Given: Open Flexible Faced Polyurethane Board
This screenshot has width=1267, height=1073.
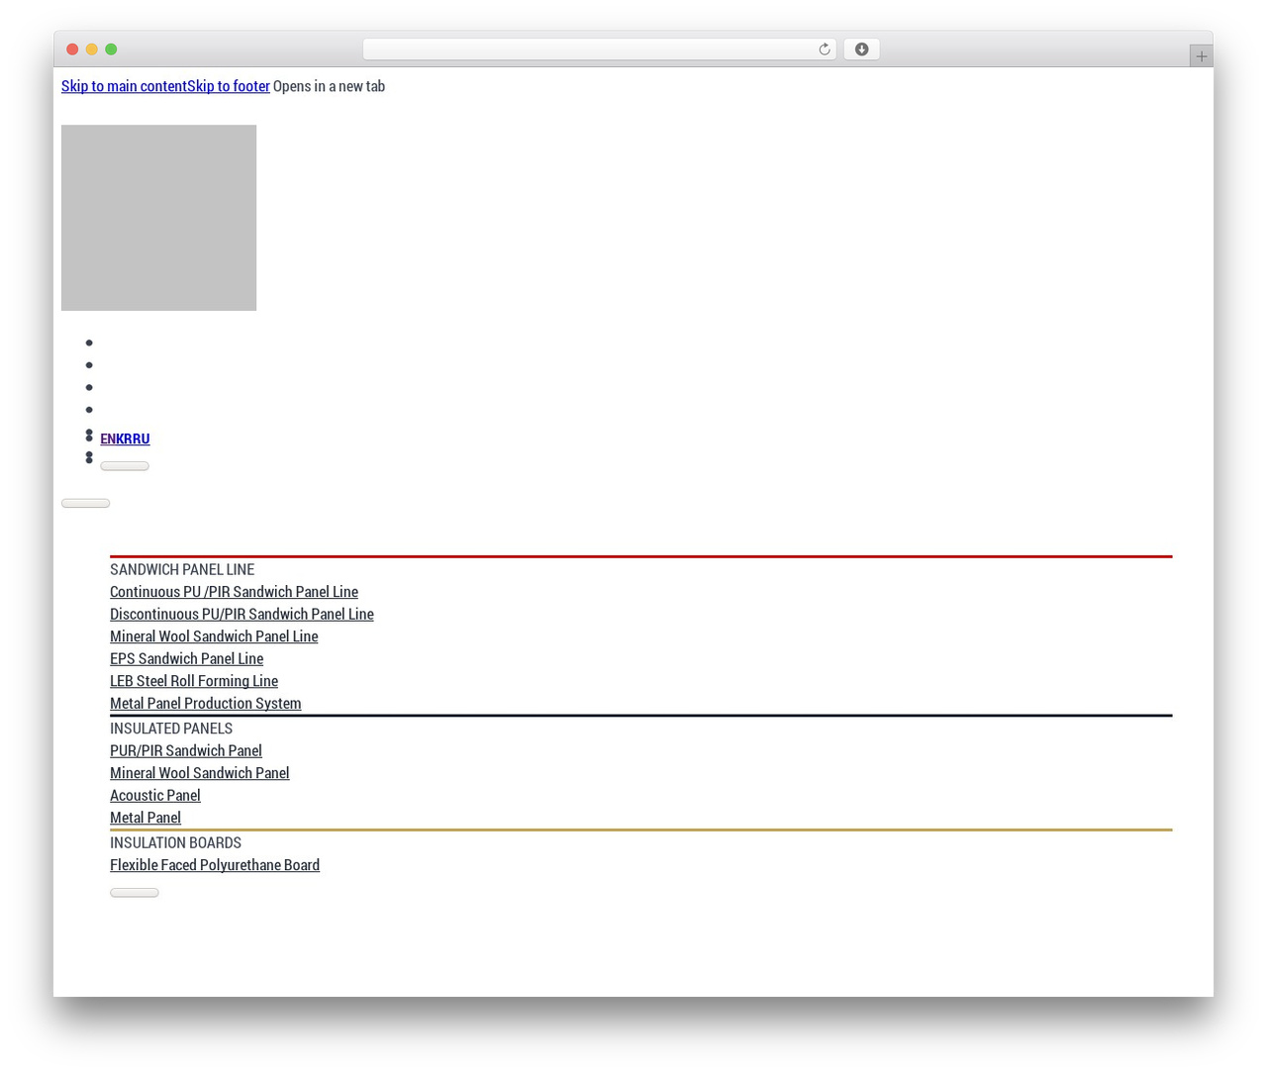Looking at the screenshot, I should (215, 865).
